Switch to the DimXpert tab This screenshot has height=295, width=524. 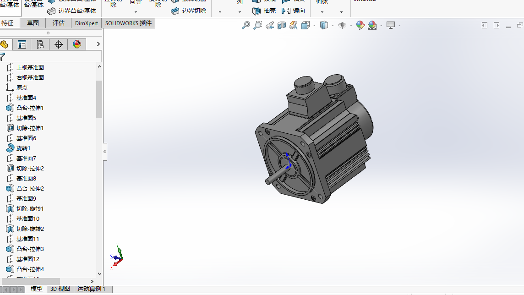point(87,23)
